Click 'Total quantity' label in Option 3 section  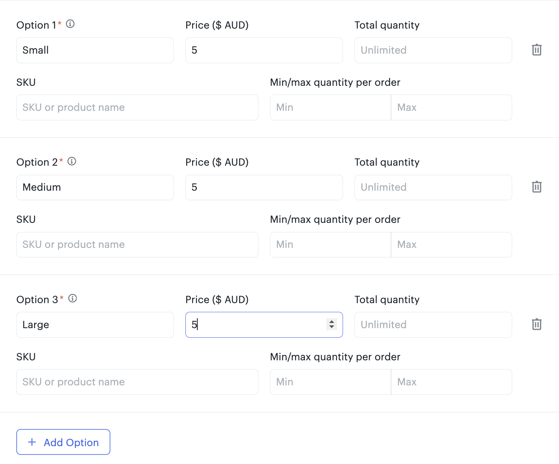pyautogui.click(x=387, y=300)
